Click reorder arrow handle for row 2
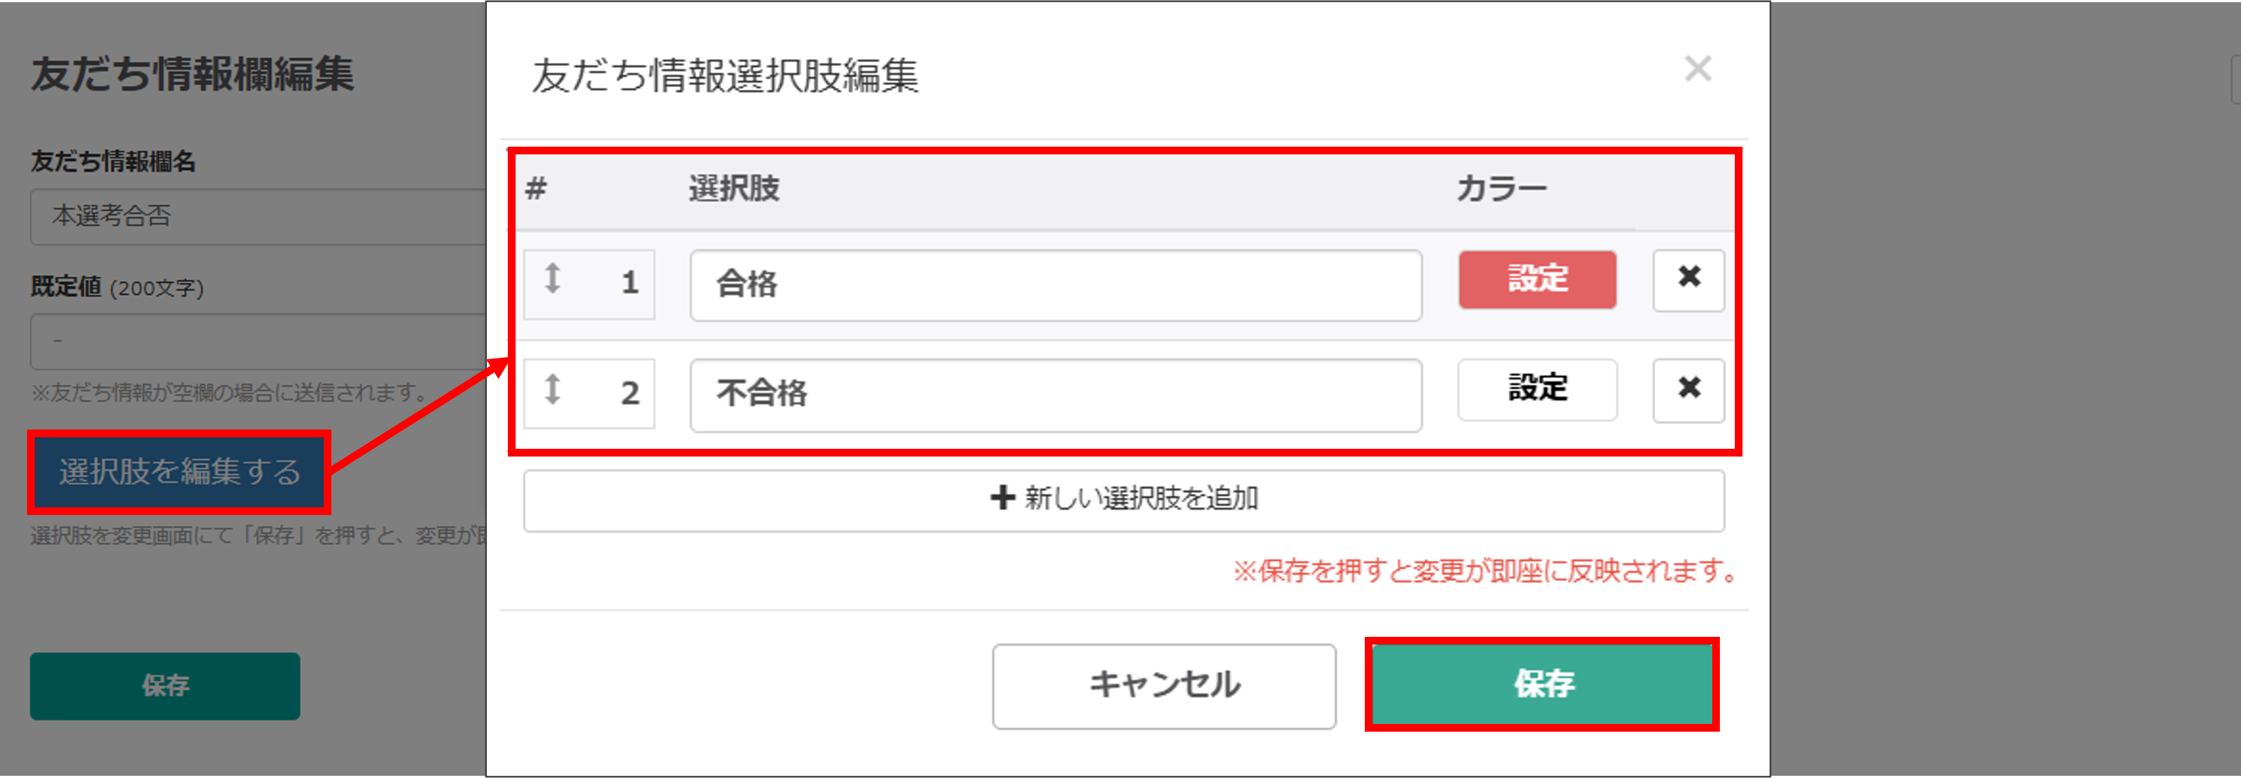This screenshot has width=2241, height=778. coord(553,389)
